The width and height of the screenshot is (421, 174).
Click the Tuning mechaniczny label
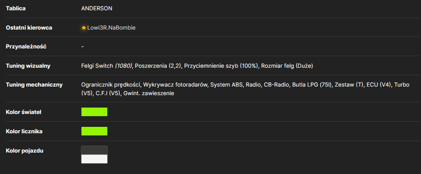tap(34, 85)
